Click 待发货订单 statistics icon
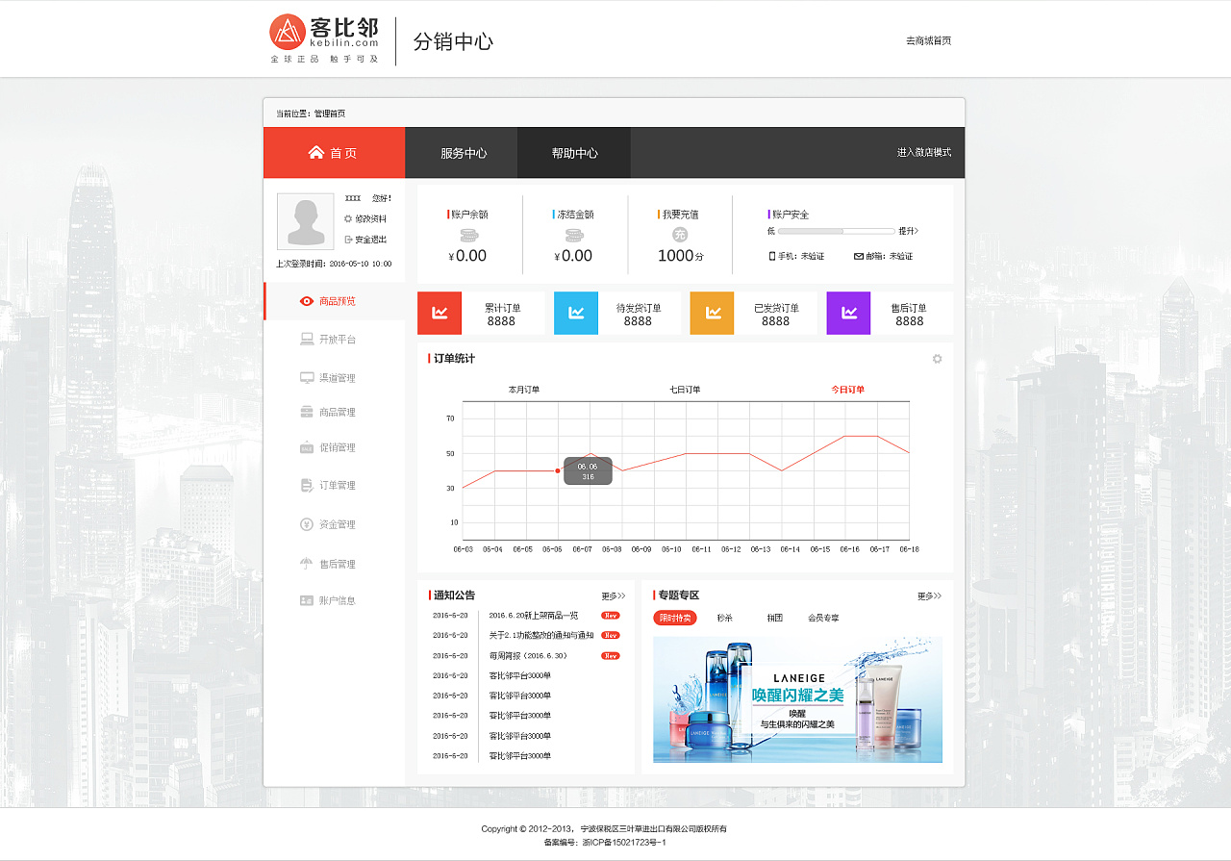The width and height of the screenshot is (1231, 861). [x=575, y=313]
